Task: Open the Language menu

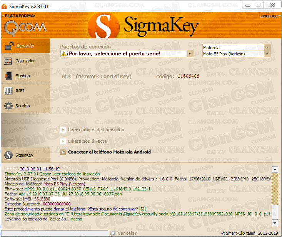Action: point(269,16)
